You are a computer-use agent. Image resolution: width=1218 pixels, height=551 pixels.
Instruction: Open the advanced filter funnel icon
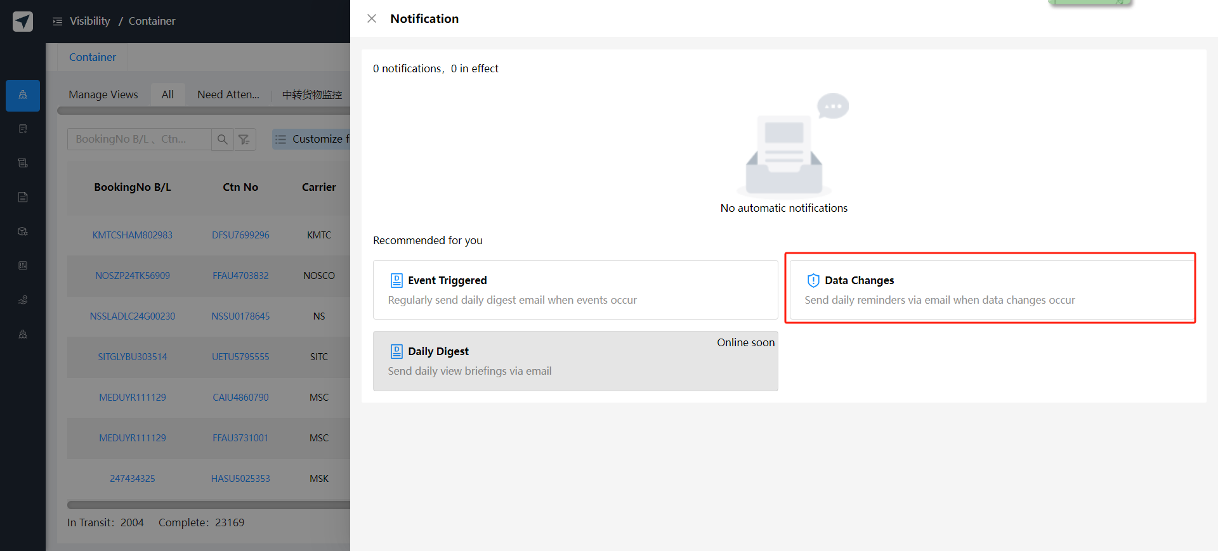244,139
